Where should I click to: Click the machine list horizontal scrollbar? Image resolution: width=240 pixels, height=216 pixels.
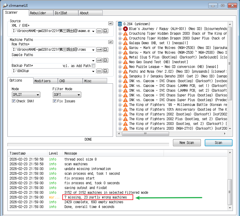[x=172, y=134]
